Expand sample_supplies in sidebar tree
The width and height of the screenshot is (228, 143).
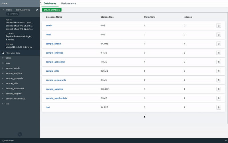pos(3,94)
